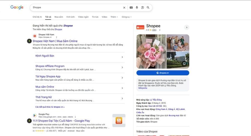This screenshot has width=251, height=136.
Task: Open the Wikipedia link in knowledge panel
Action: 143,88
